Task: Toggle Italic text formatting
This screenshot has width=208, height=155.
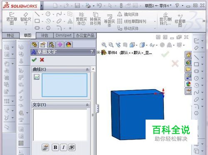Action: [x=64, y=147]
